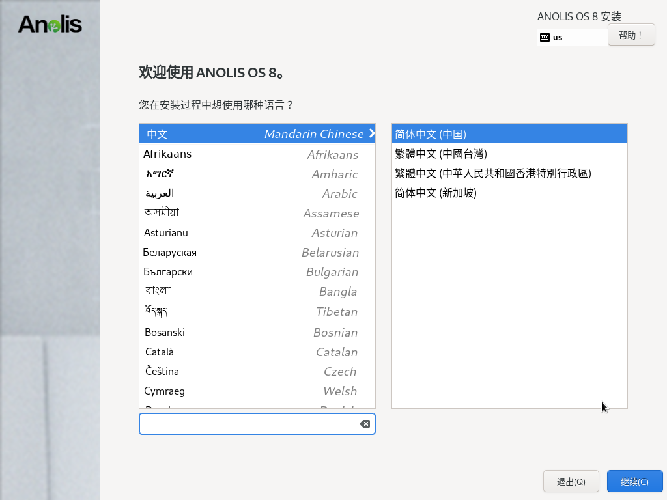Click the keyboard layout icon beside us
Screen dimensions: 667x500
point(545,37)
